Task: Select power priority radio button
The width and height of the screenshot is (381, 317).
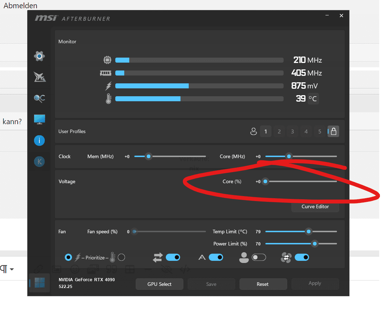Action: point(68,257)
